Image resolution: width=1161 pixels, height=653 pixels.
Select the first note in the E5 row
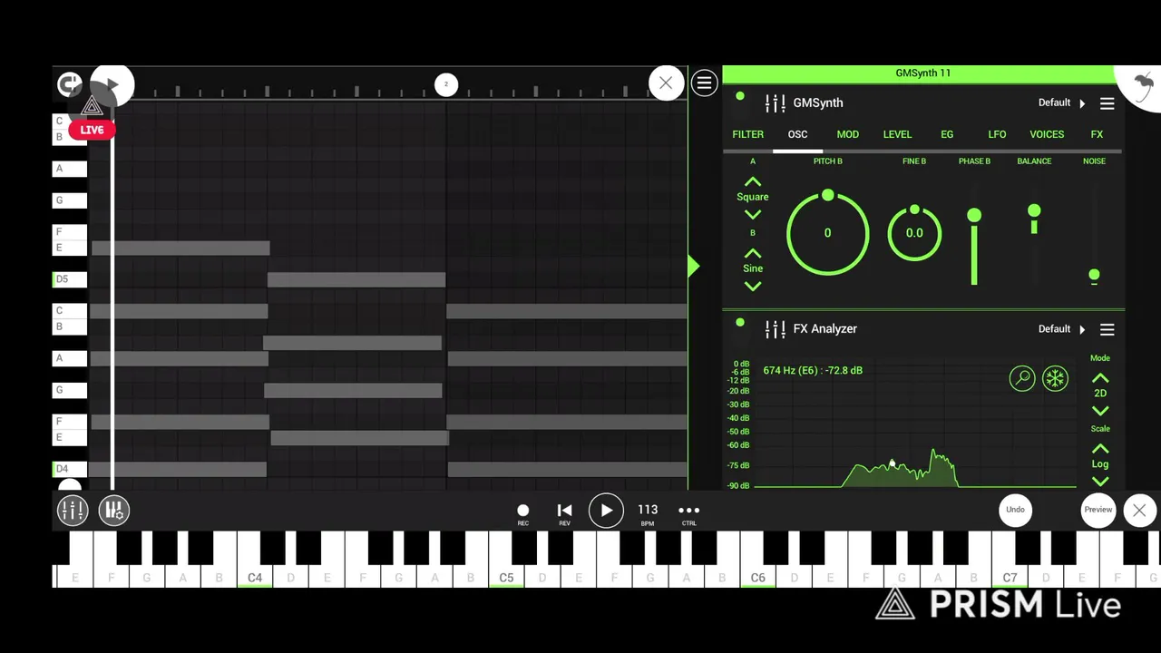(x=180, y=249)
